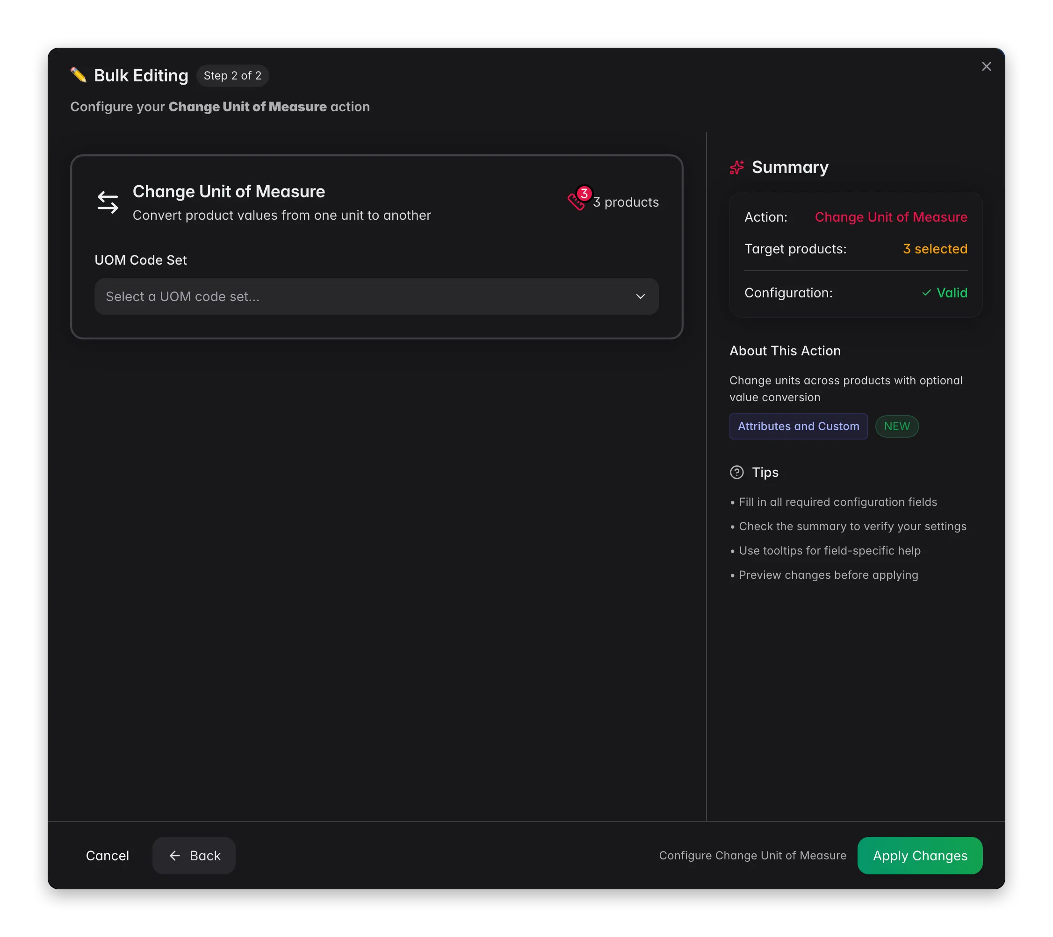Screen dimensions: 1053x937
Task: Go back with the Back button
Action: point(194,856)
